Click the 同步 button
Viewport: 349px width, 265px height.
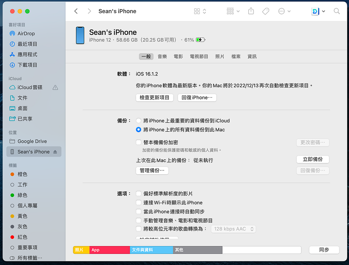tap(324, 250)
